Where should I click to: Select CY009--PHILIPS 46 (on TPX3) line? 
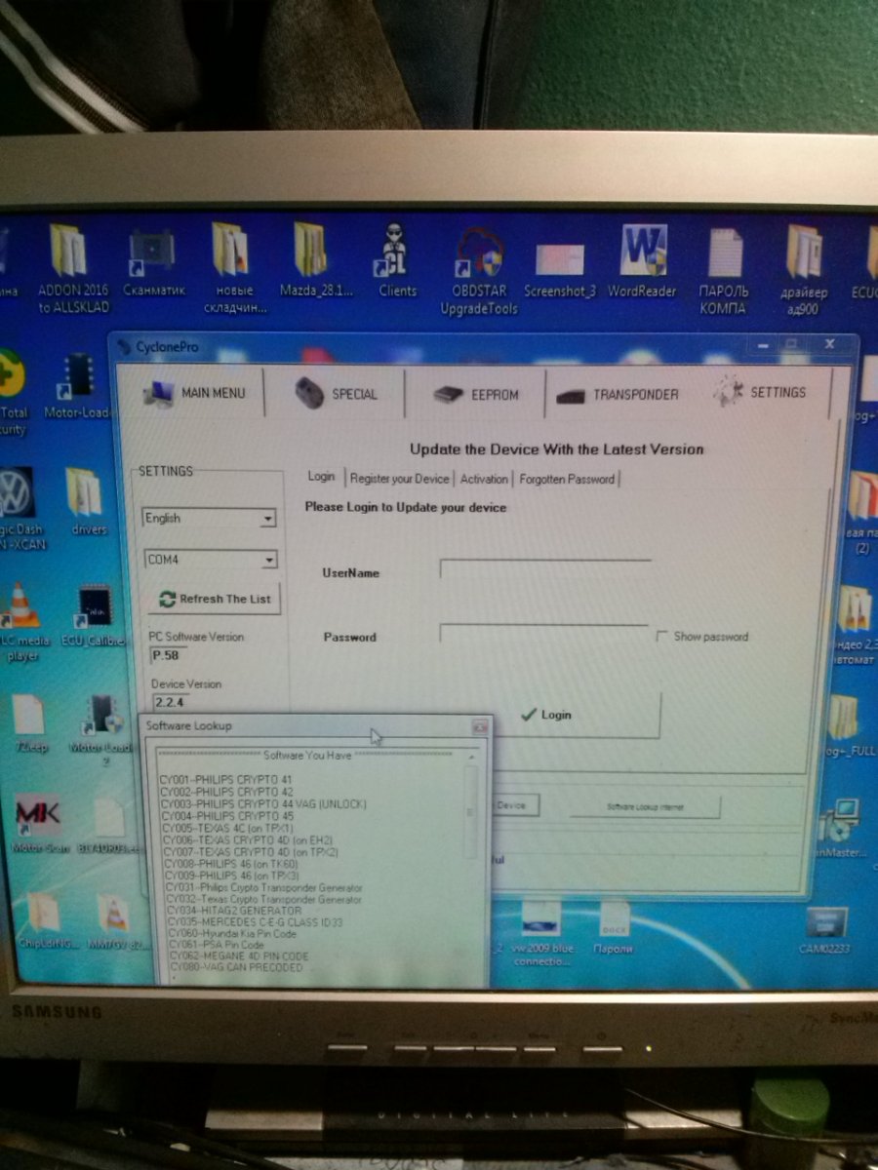tap(232, 876)
